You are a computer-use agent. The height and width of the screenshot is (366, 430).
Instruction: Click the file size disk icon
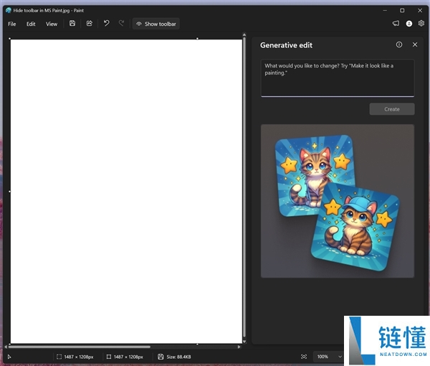pos(161,357)
